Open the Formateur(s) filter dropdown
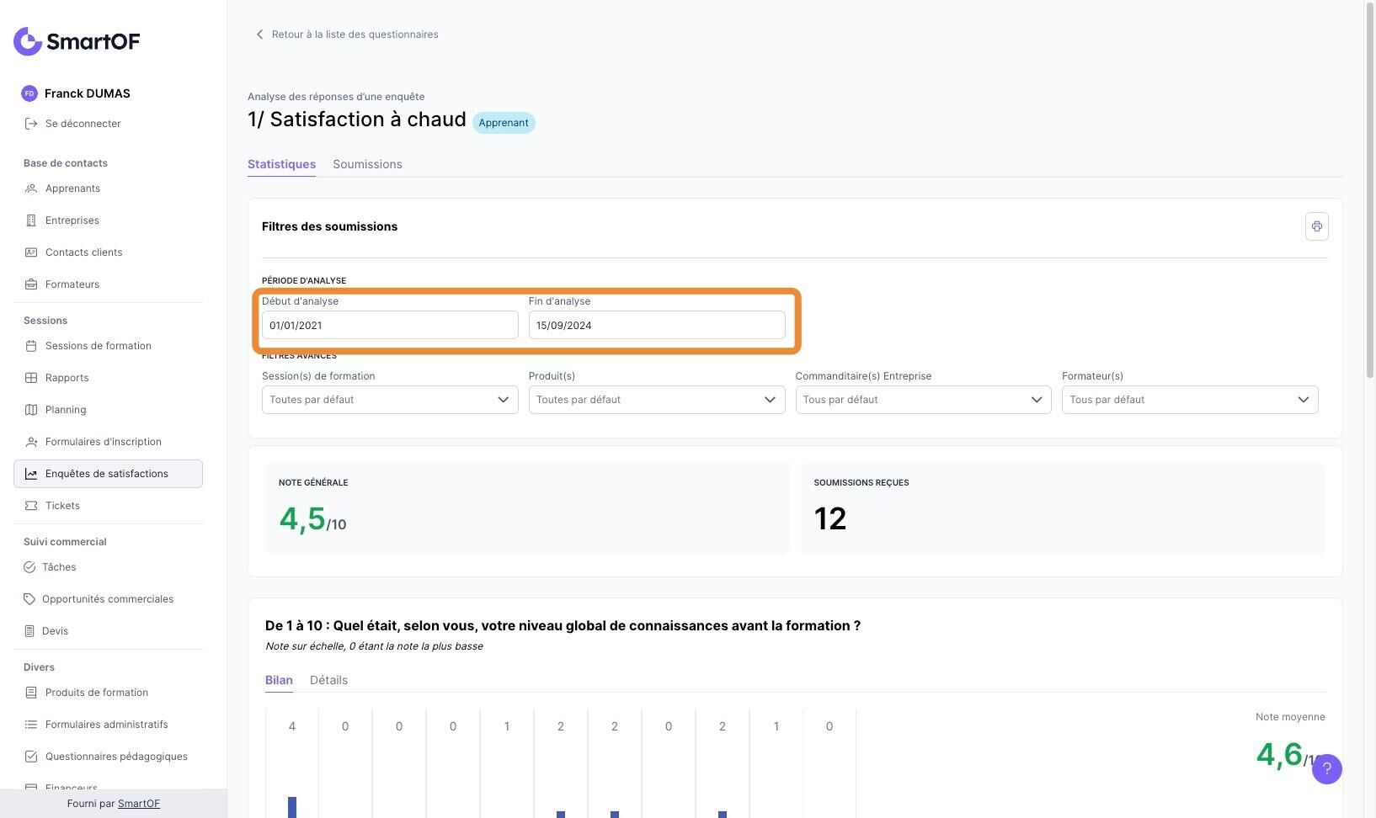Viewport: 1376px width, 818px height. coord(1189,400)
